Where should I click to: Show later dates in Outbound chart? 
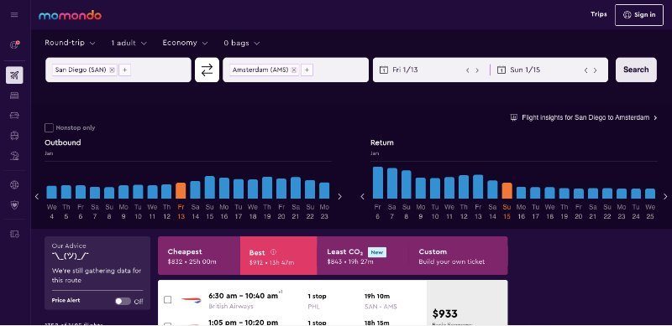pos(340,196)
